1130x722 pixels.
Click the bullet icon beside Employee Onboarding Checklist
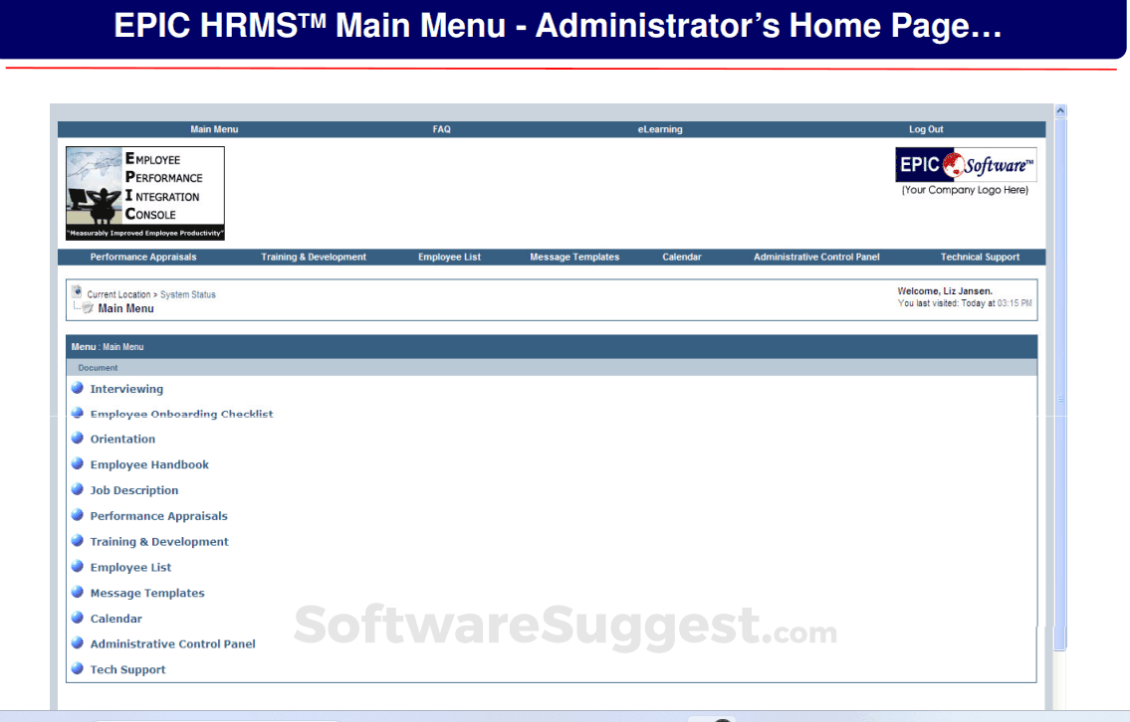78,413
